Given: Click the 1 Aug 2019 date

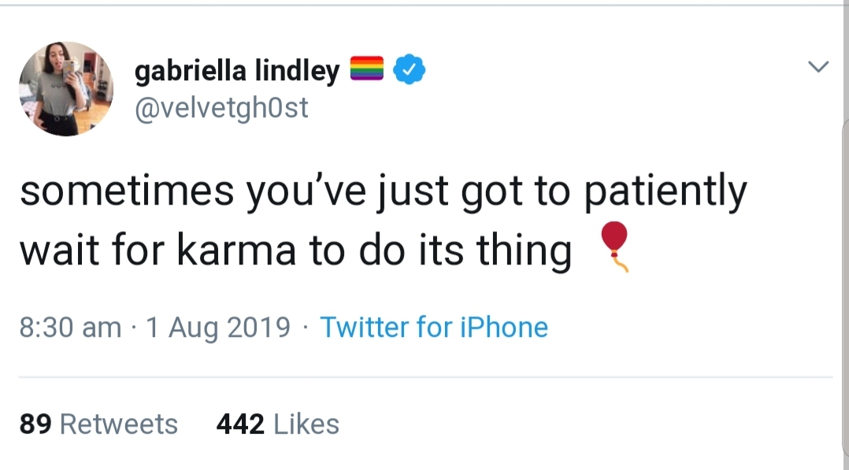Looking at the screenshot, I should 218,328.
